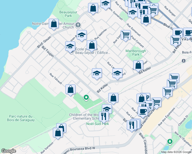Select the green tree park icon near Rue de l'Équateur
The width and height of the screenshot is (192, 154).
tap(170, 142)
